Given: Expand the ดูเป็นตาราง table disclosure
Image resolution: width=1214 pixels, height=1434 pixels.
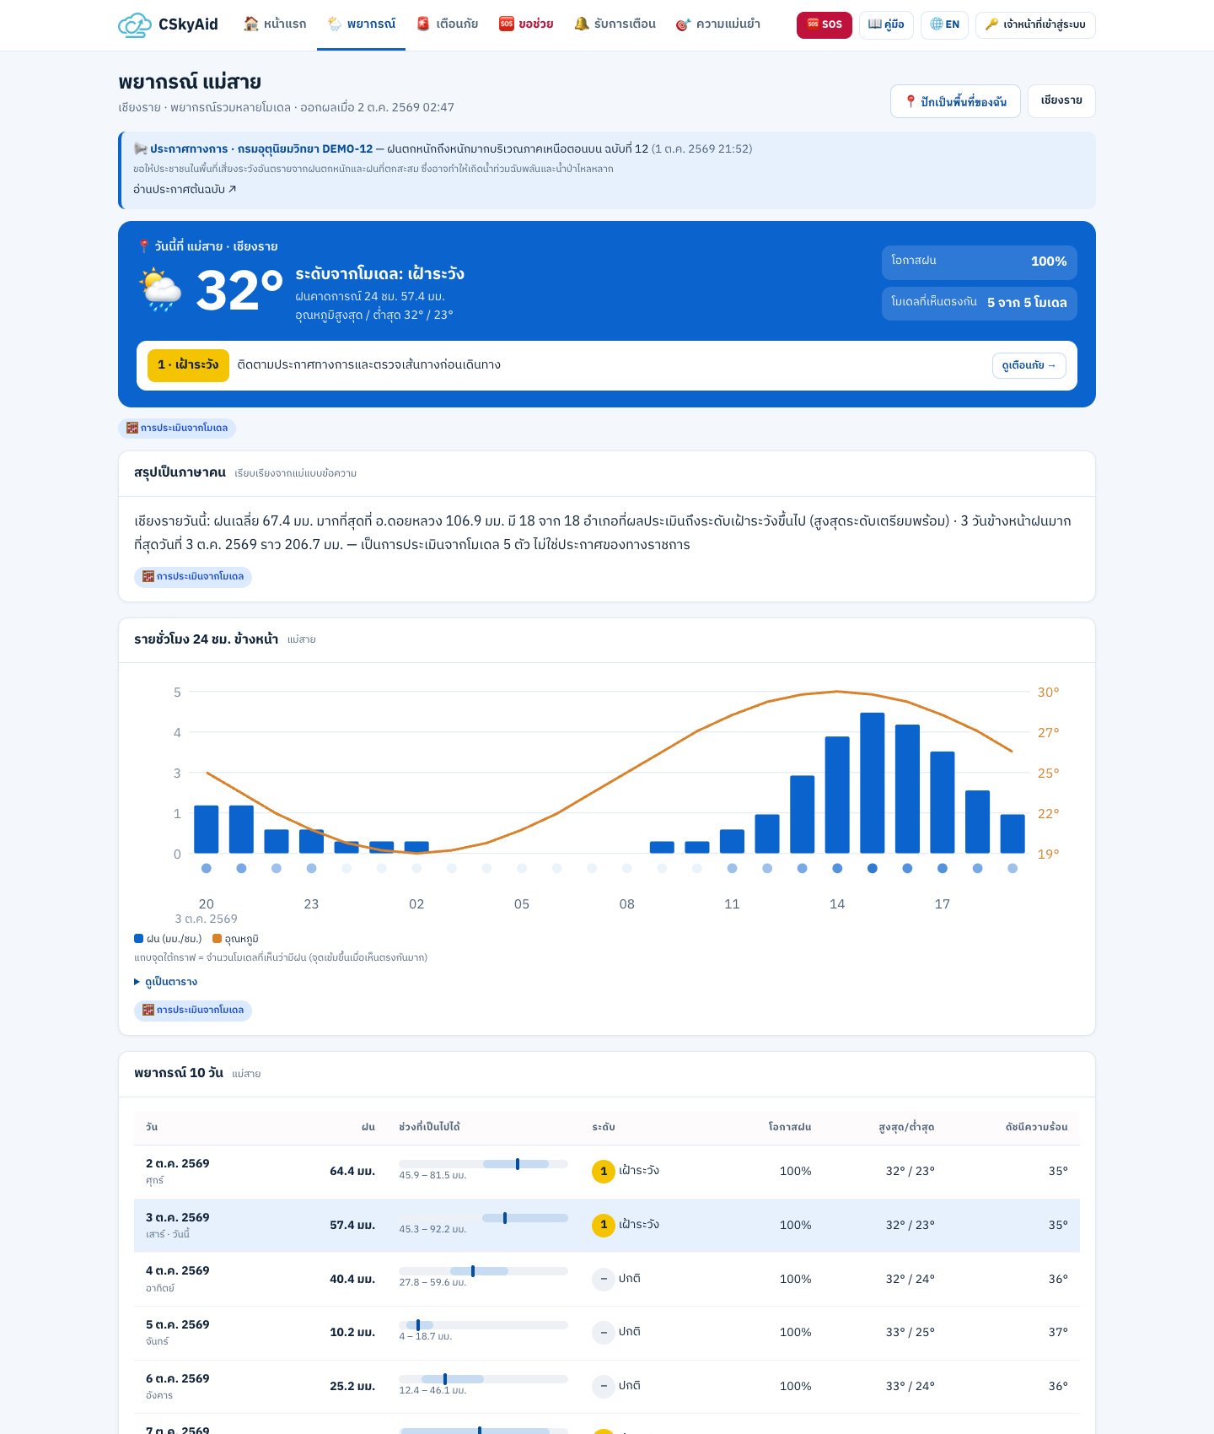Looking at the screenshot, I should click(166, 982).
